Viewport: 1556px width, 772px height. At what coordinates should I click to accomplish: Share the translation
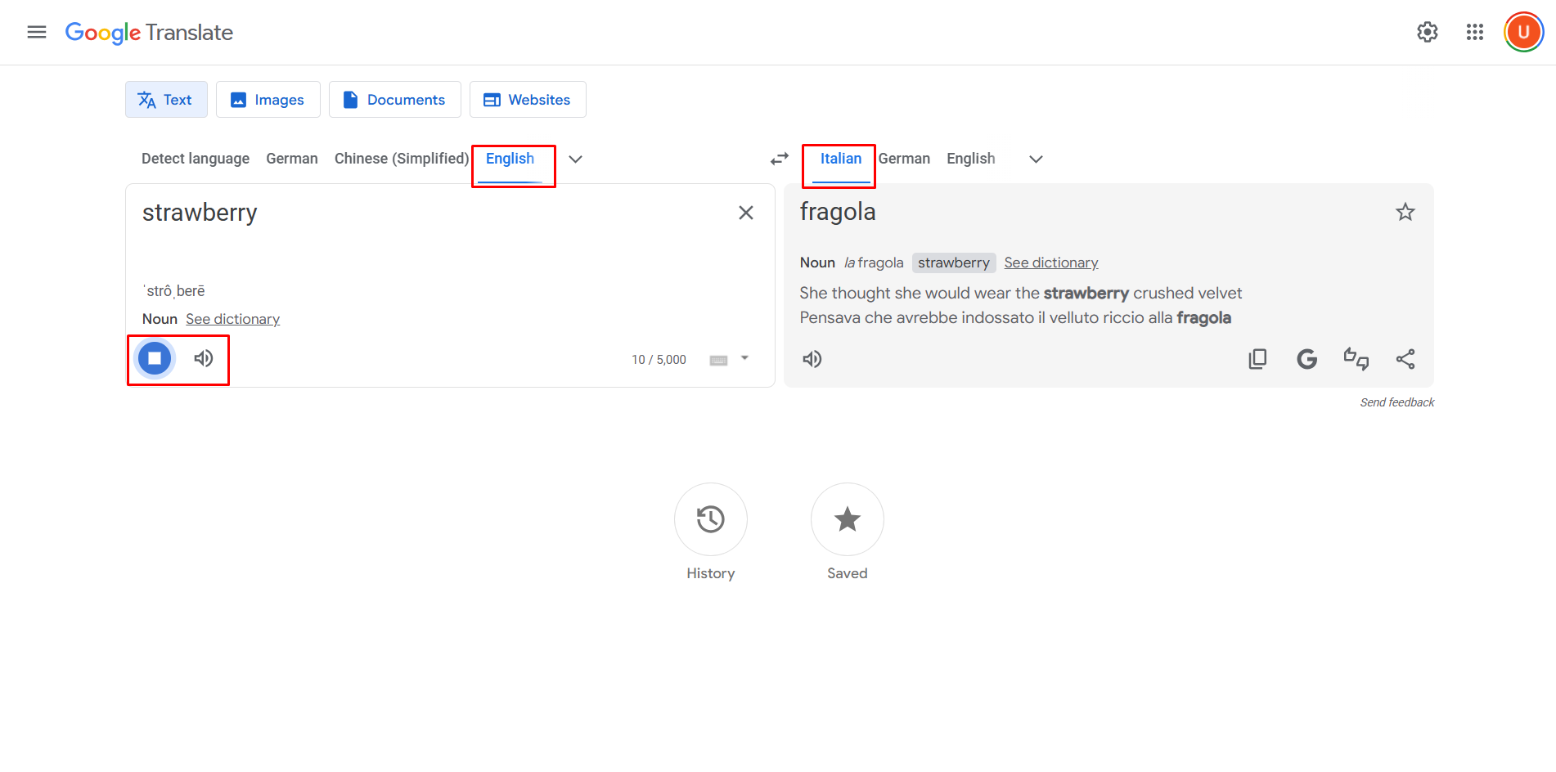tap(1405, 358)
